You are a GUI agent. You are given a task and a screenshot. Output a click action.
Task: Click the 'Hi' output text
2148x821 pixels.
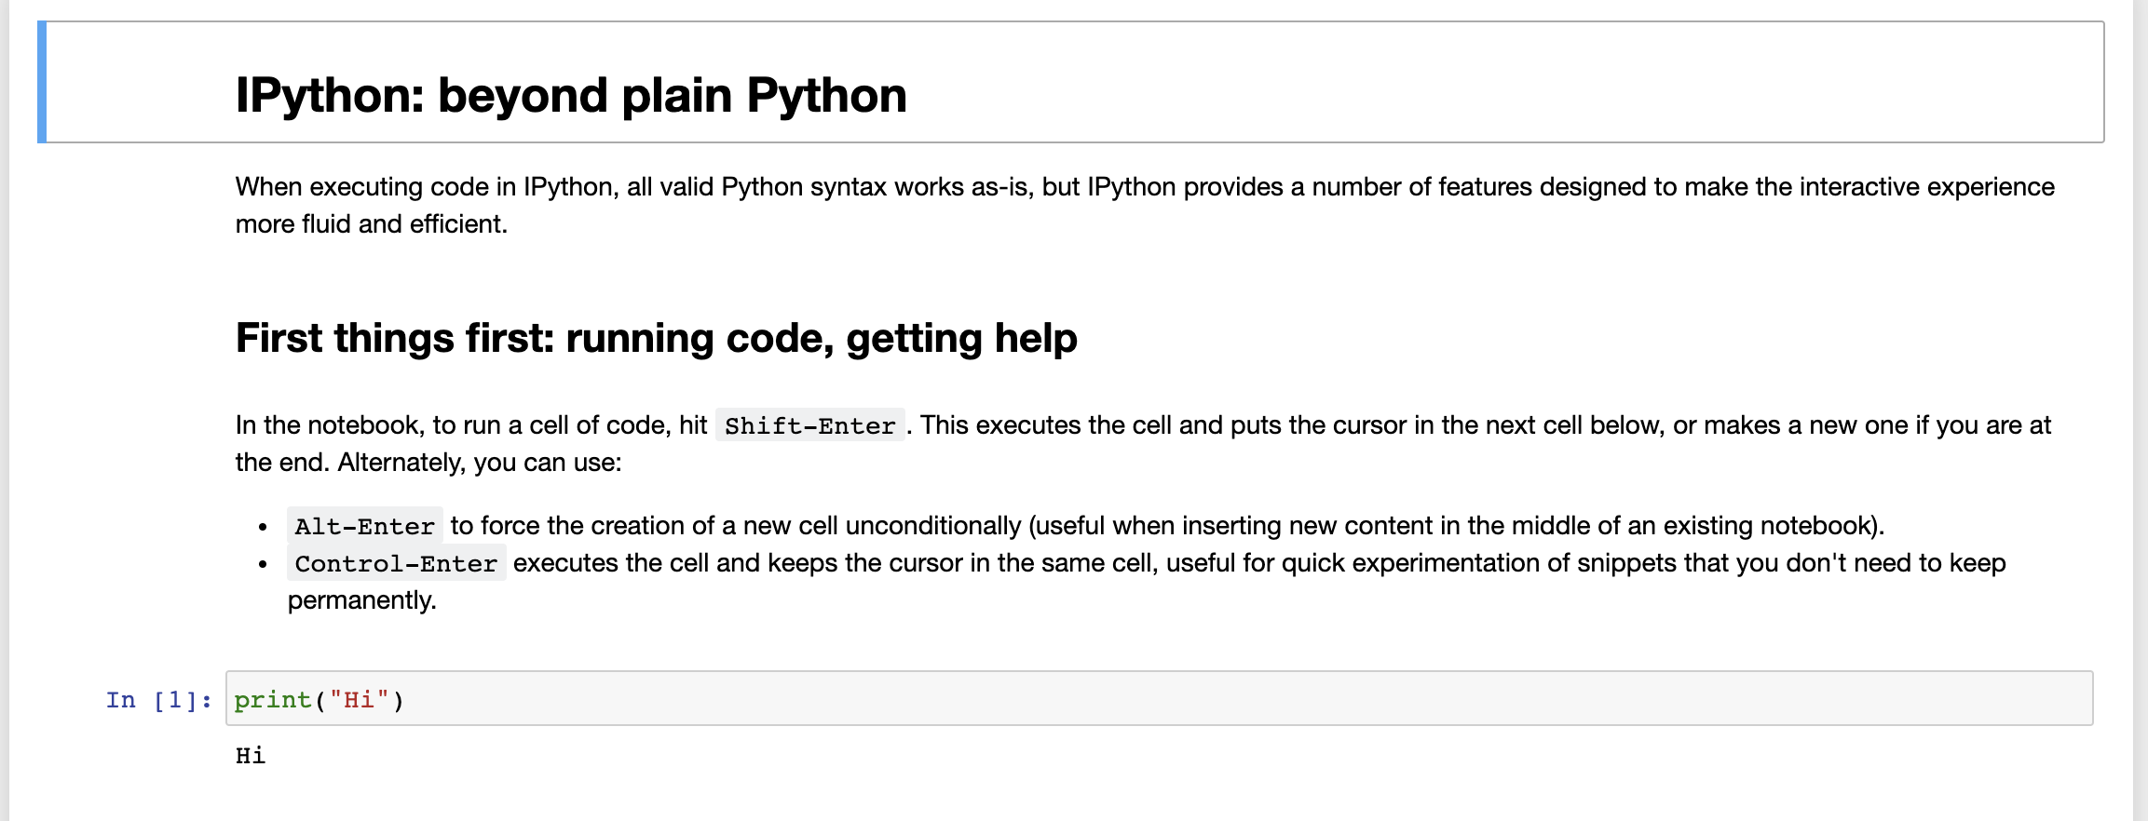tap(251, 755)
